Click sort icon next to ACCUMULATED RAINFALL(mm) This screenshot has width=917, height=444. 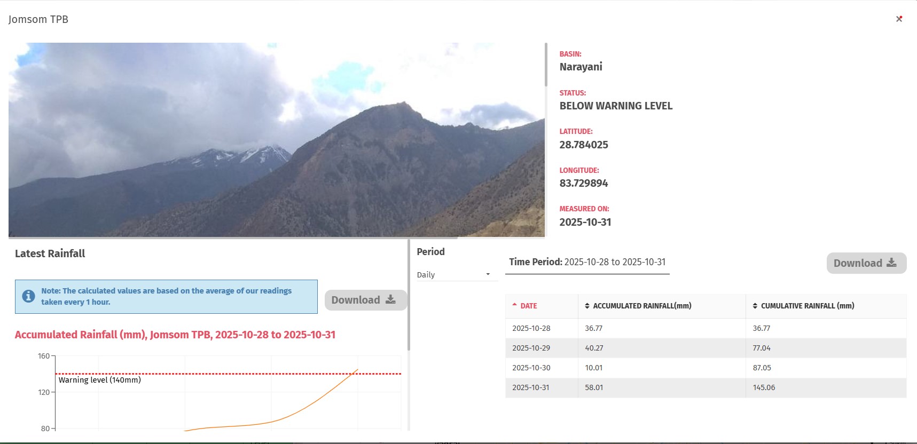point(587,306)
